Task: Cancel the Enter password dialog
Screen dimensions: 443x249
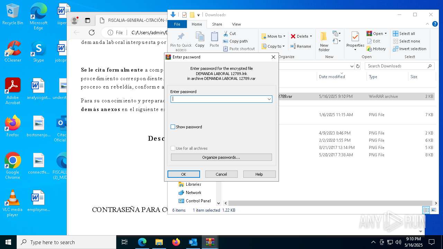Action: point(221,174)
